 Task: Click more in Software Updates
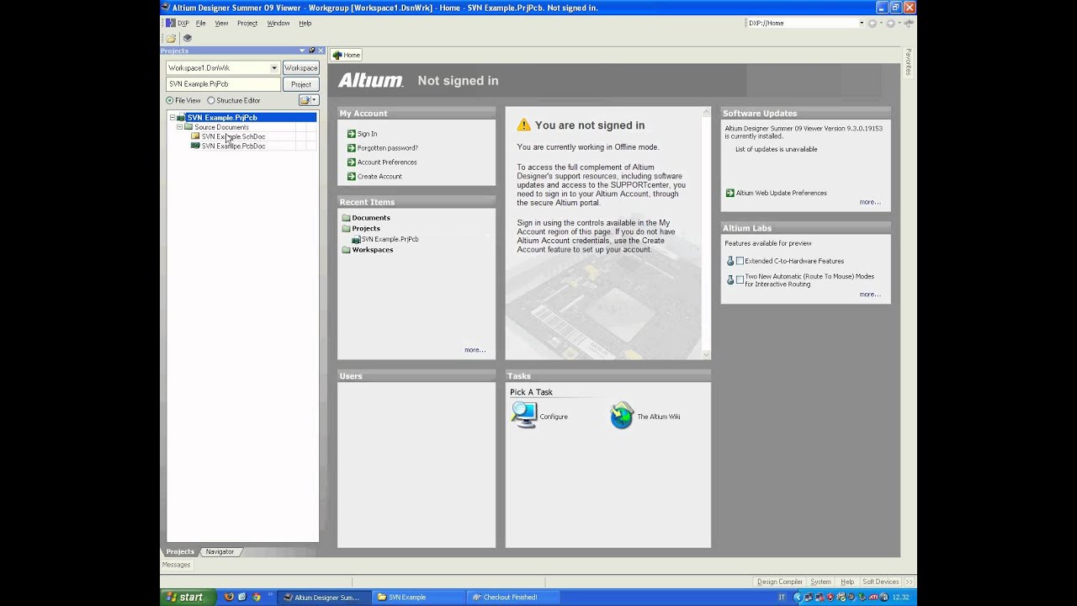tap(870, 202)
